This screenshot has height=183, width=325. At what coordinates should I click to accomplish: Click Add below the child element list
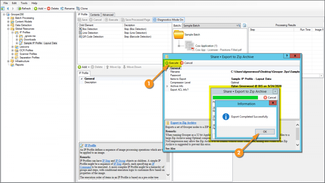83,67
